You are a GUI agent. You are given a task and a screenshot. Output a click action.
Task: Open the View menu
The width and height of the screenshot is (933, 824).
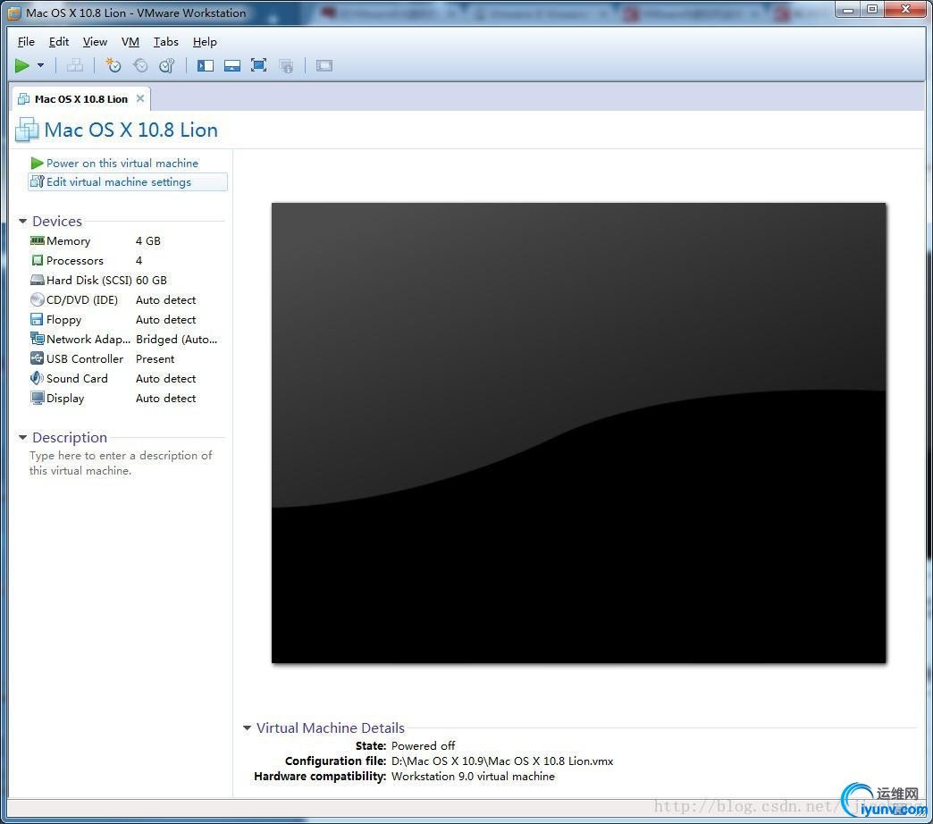[96, 42]
